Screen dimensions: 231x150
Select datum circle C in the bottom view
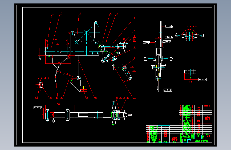(53, 121)
